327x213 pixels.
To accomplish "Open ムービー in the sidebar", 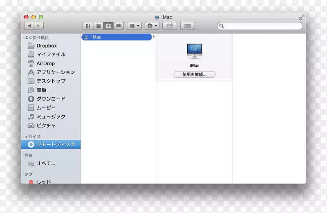I will (x=51, y=108).
